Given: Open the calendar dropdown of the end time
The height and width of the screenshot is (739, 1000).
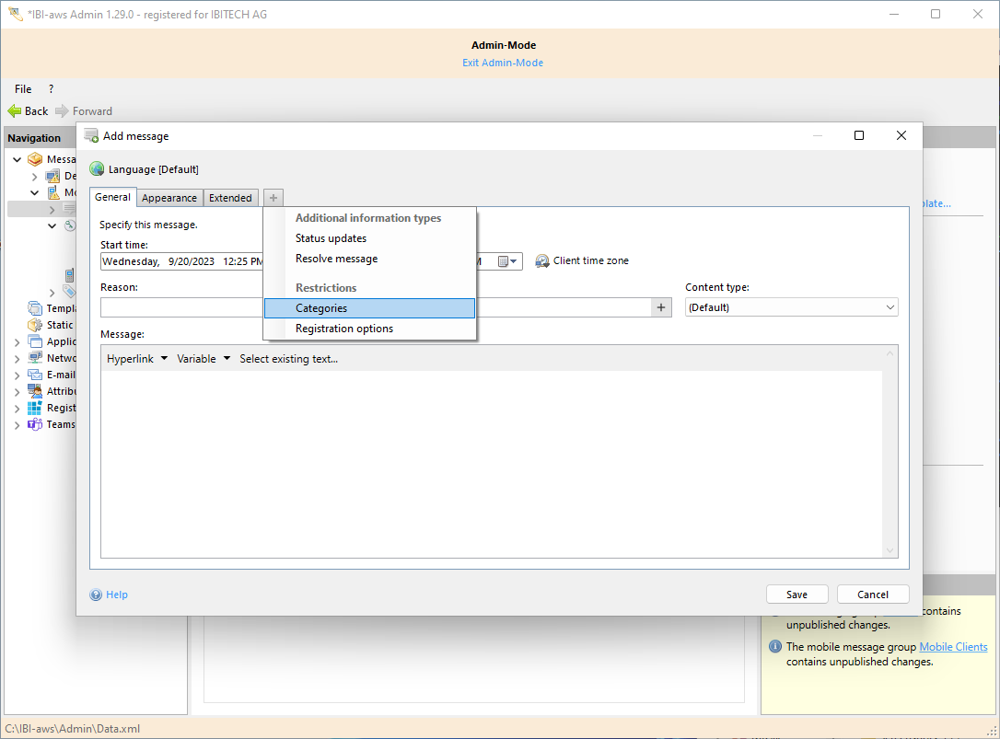Looking at the screenshot, I should (x=509, y=261).
